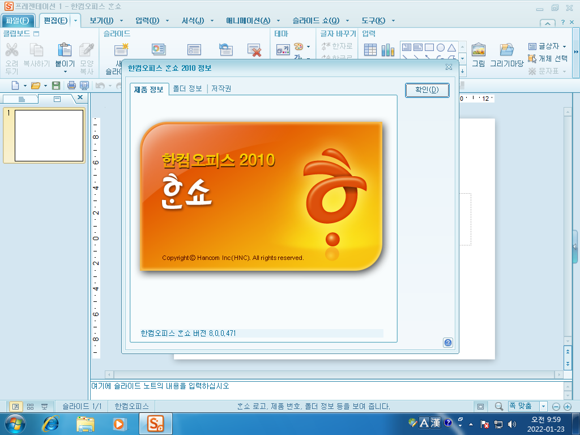Click the print preview monitor icon

[84, 86]
